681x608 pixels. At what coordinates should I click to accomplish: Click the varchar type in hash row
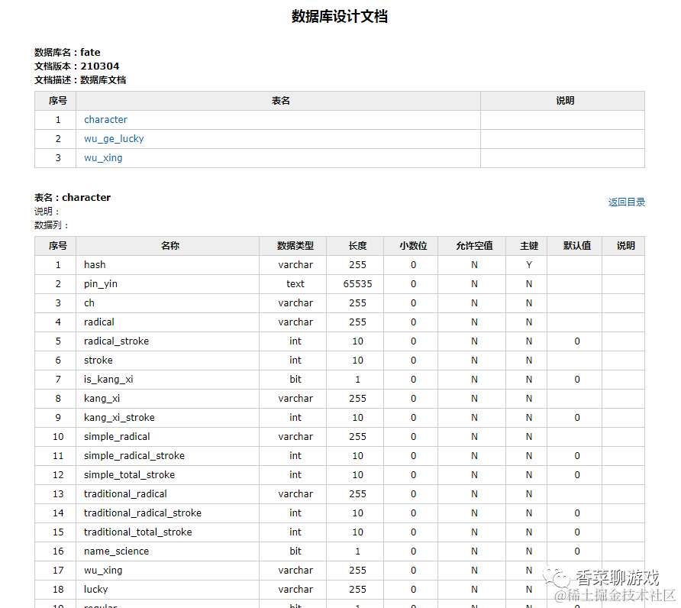coord(295,265)
